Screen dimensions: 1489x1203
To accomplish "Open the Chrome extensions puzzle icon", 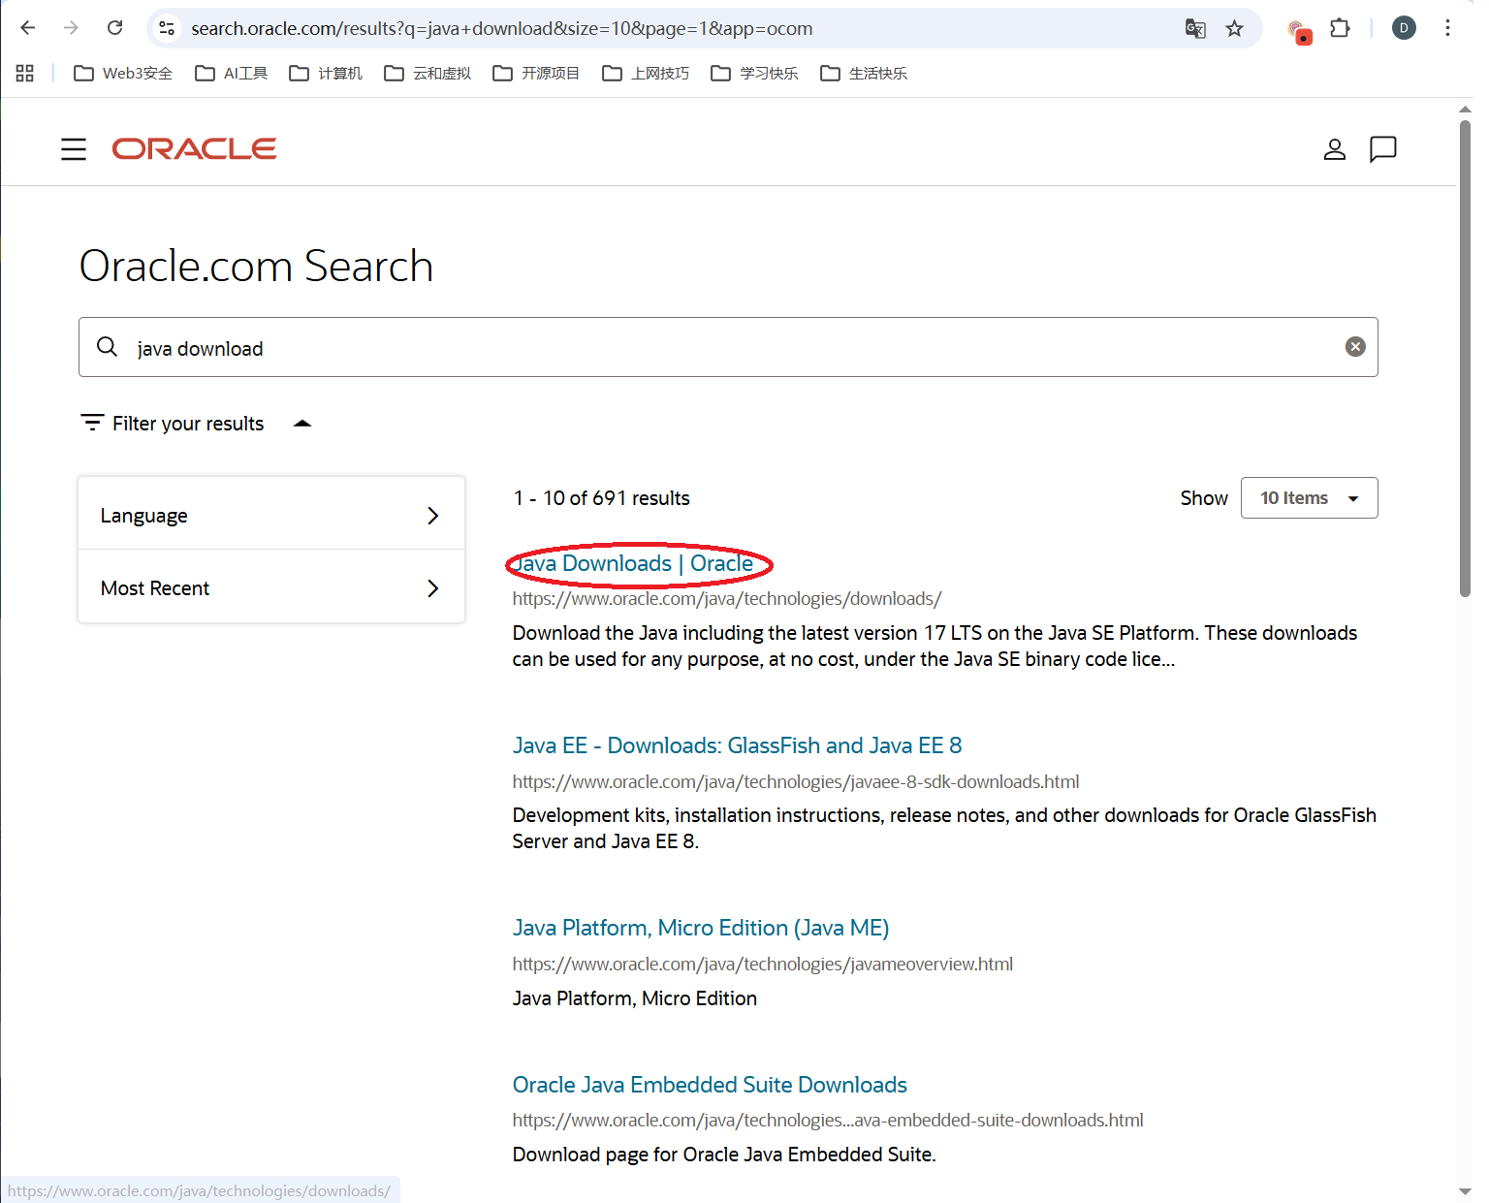I will (1339, 28).
